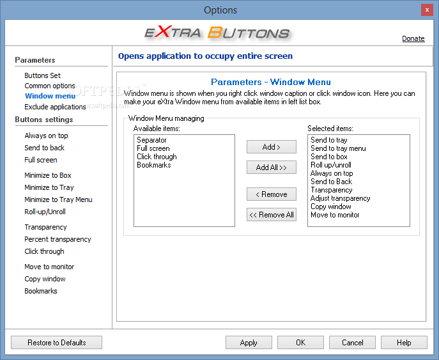Close the Options dialog window
The image size is (439, 360).
coord(427,10)
